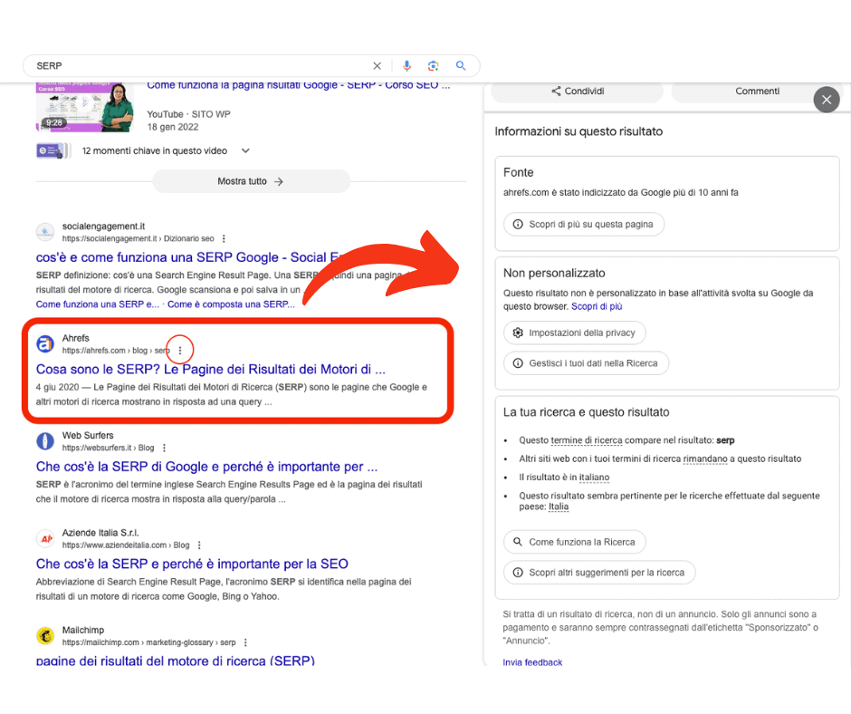The image size is (851, 714).
Task: Start voice search with microphone icon
Action: pos(406,66)
